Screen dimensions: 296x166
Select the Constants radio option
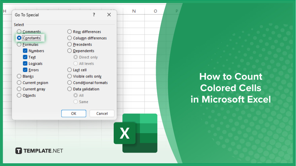click(x=19, y=38)
